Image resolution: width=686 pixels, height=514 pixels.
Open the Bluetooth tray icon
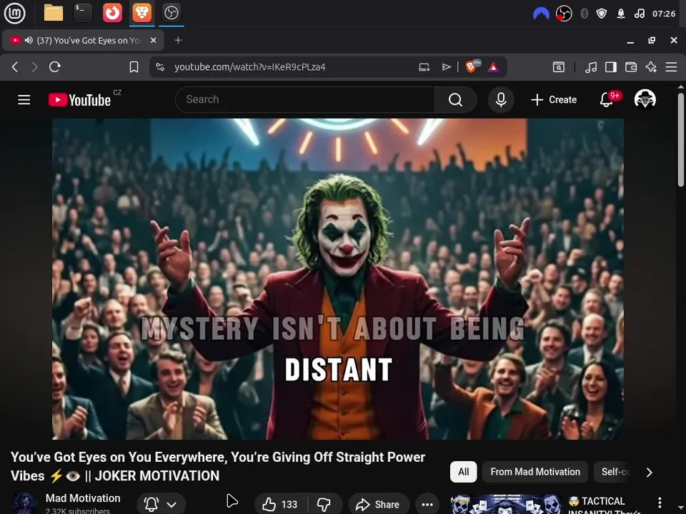point(584,14)
